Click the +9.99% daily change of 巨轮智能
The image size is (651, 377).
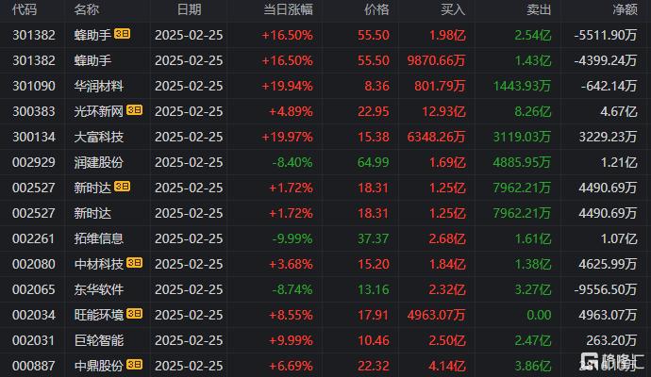coord(291,340)
